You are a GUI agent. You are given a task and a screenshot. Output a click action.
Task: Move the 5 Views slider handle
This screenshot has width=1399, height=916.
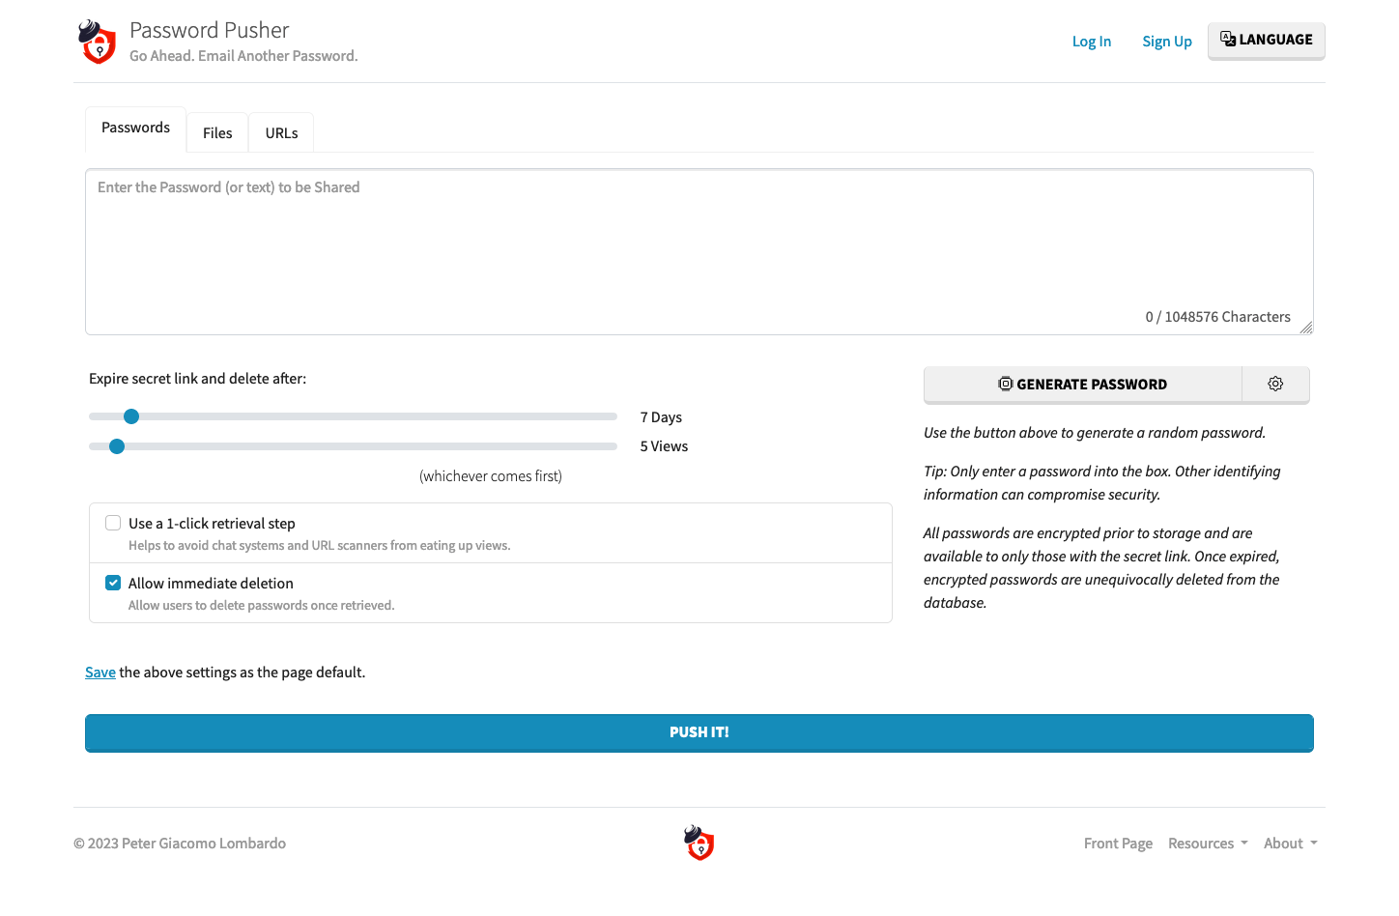(117, 445)
